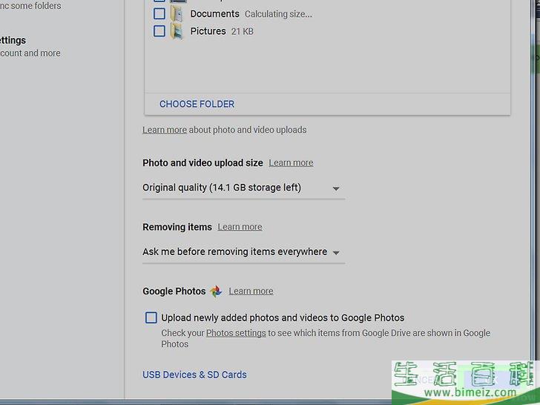
Task: Click the '21 KB' size value
Action: click(243, 31)
